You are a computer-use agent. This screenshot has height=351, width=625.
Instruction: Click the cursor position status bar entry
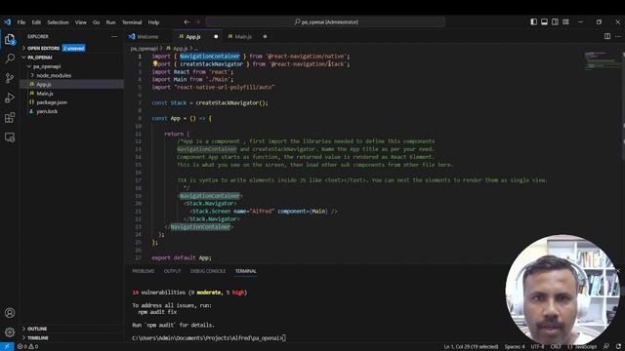(471, 347)
